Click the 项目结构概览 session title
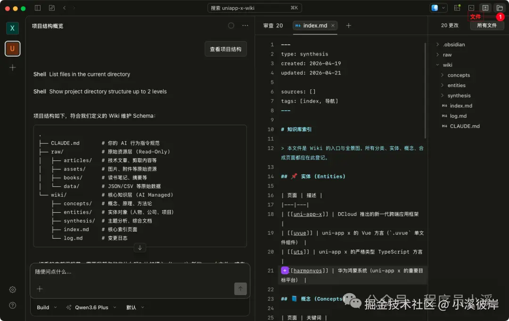 pyautogui.click(x=48, y=26)
